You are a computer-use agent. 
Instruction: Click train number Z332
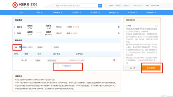19,33
